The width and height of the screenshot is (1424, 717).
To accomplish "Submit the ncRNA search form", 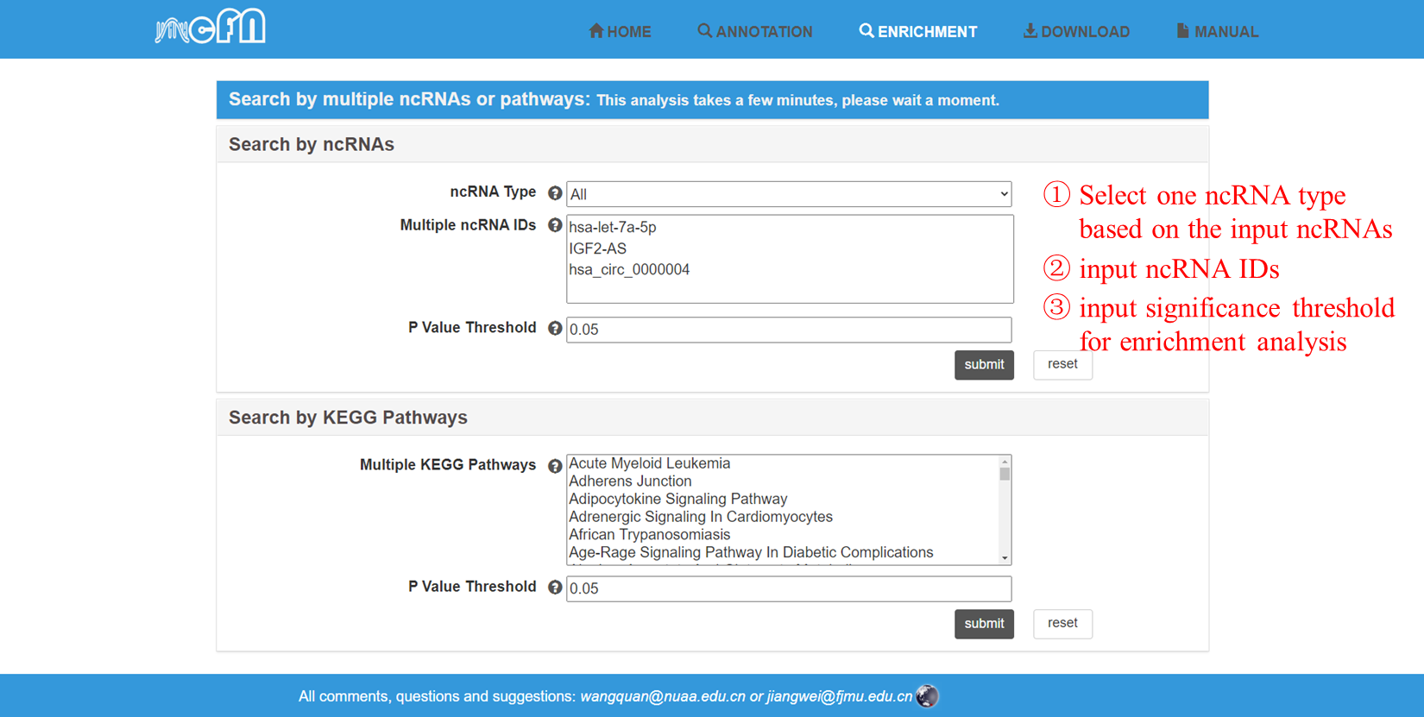I will (x=984, y=365).
